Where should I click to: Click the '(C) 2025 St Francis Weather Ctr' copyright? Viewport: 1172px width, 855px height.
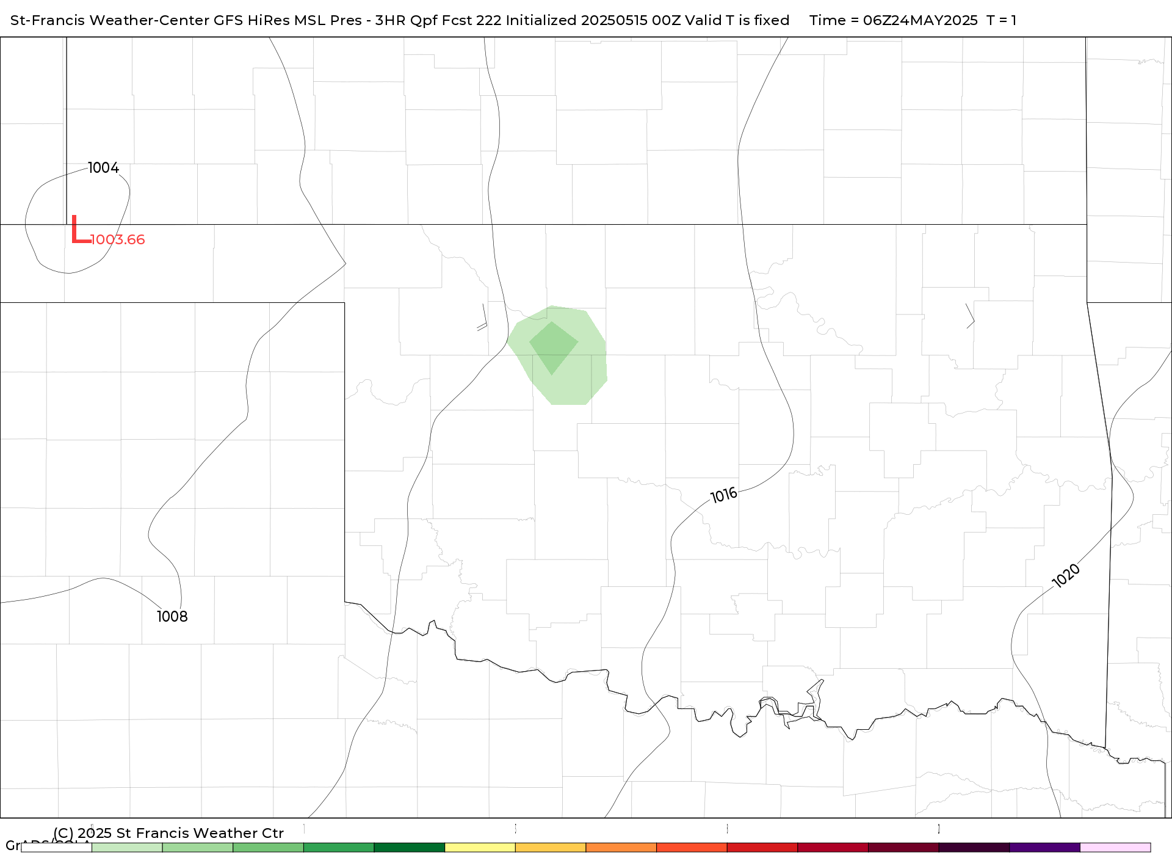tap(168, 833)
